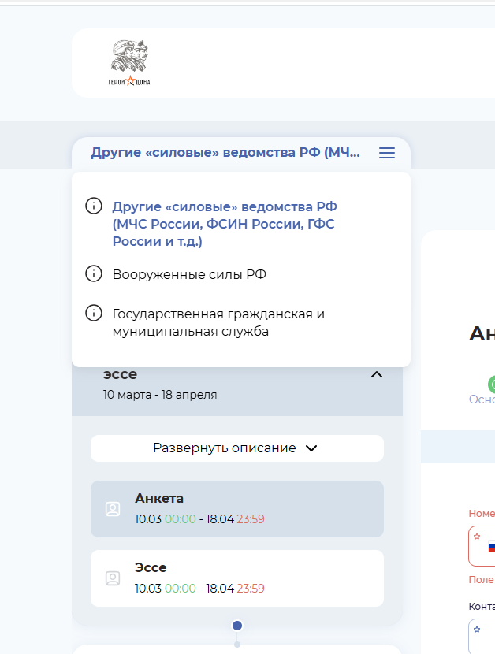
Task: Expand Развернуть описание
Action: click(236, 448)
